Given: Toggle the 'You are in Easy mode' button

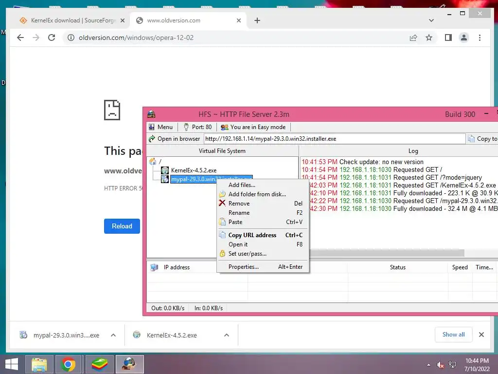Looking at the screenshot, I should pyautogui.click(x=253, y=127).
